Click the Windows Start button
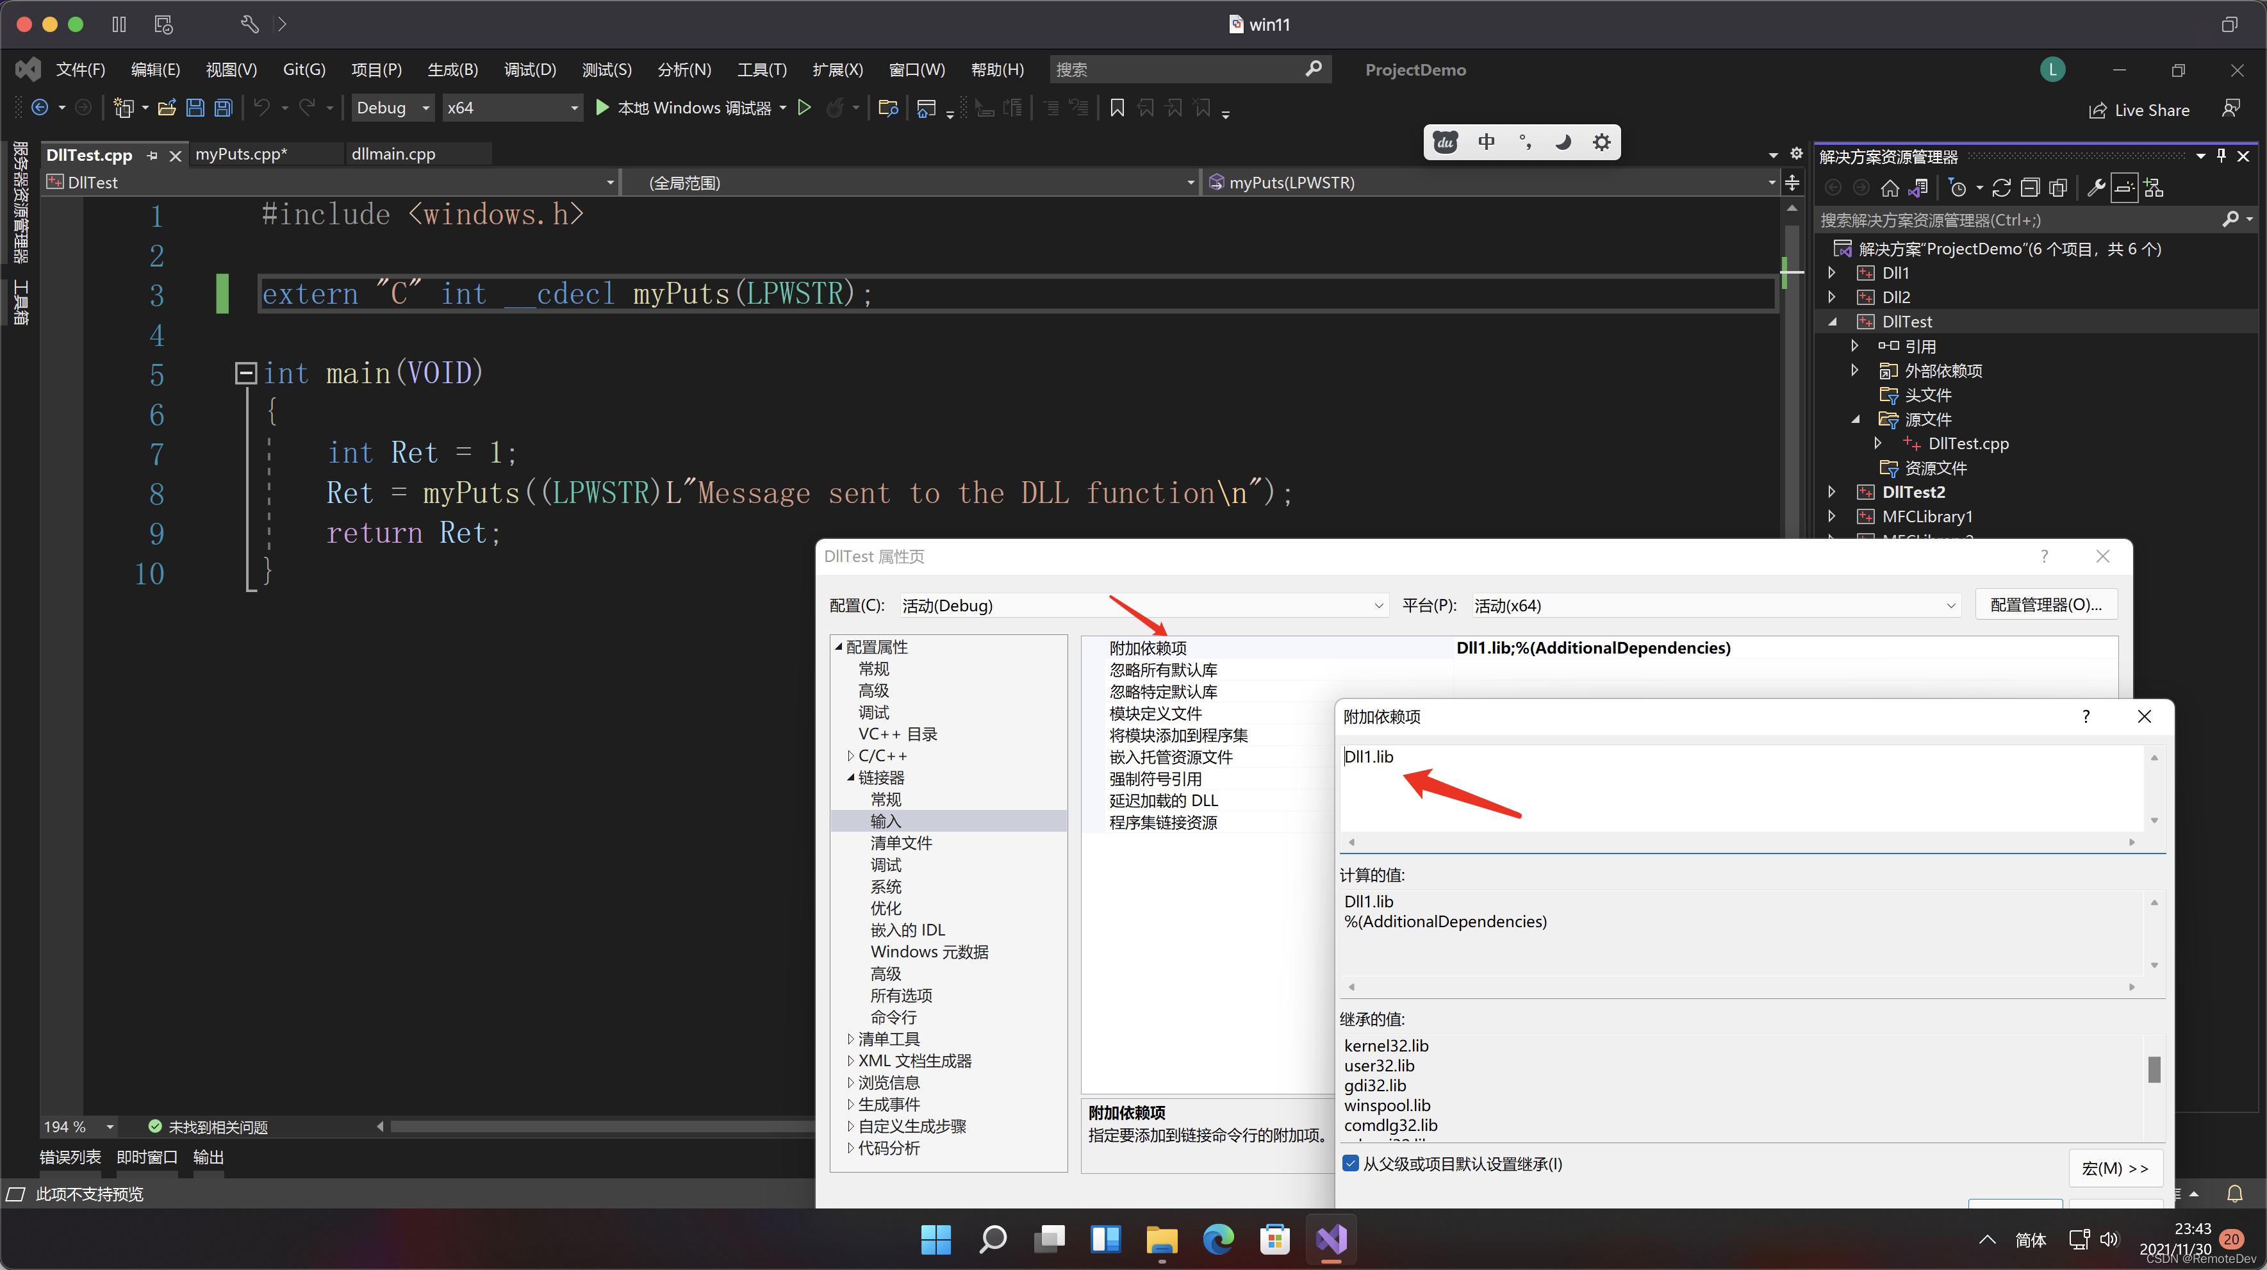The height and width of the screenshot is (1270, 2267). click(936, 1239)
